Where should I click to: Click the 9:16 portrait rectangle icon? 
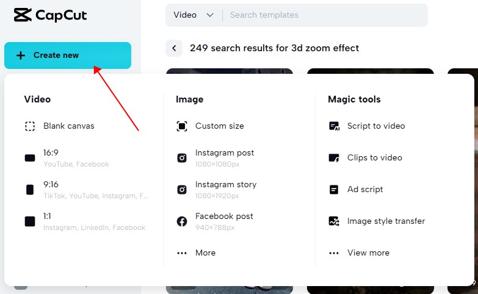[x=30, y=190]
